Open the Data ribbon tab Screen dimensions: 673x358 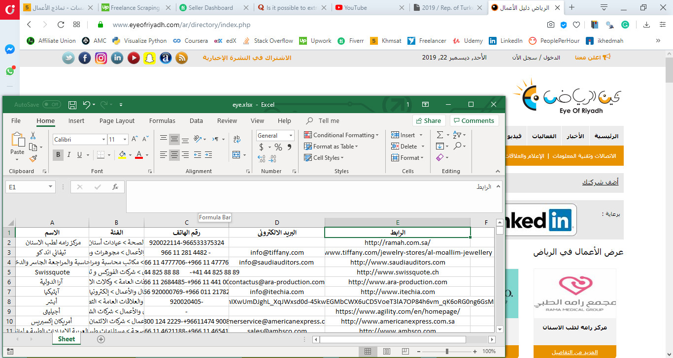(196, 120)
